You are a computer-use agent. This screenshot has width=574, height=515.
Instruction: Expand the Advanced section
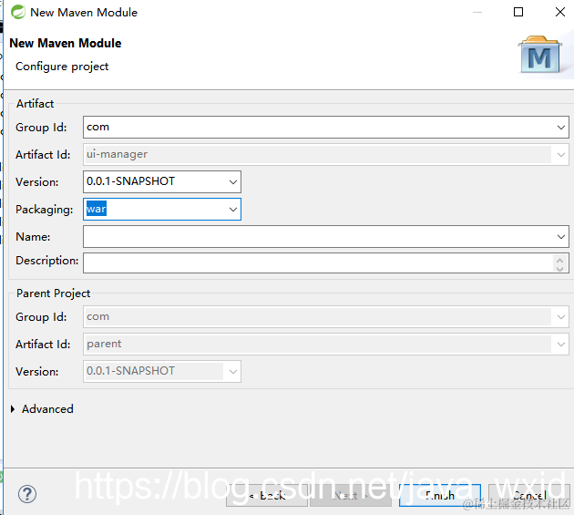13,408
